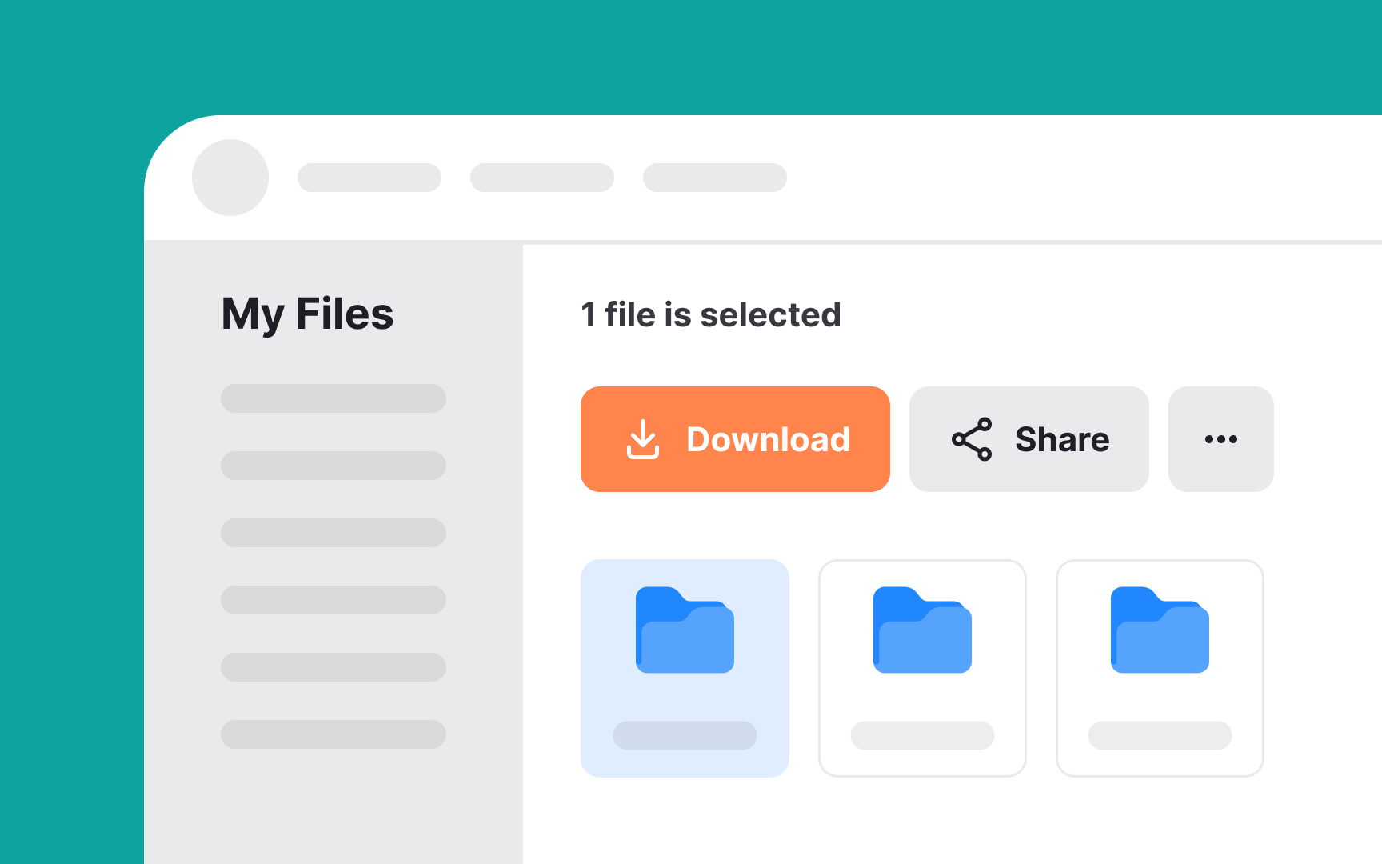
Task: Click the My Files sidebar heading
Action: tap(307, 314)
